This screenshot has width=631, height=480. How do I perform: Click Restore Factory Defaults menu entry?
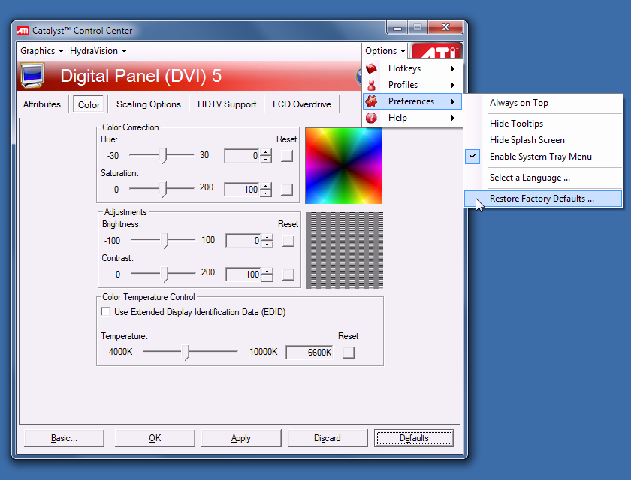coord(543,199)
